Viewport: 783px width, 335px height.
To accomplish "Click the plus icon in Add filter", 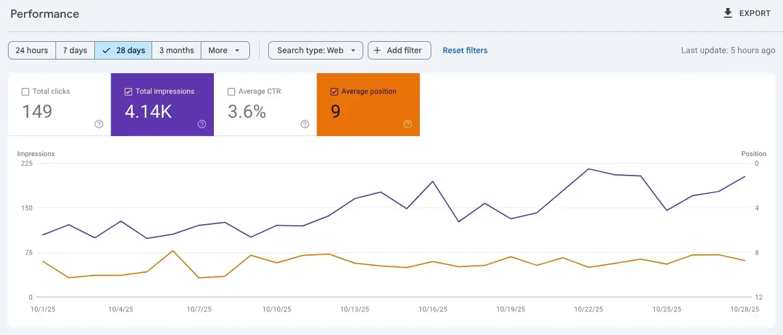I will click(377, 50).
